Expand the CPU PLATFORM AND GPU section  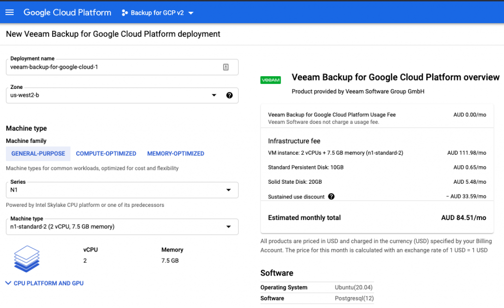tap(45, 283)
